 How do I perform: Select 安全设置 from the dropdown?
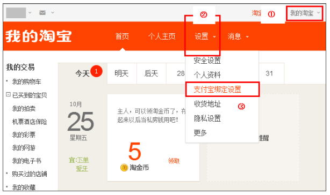tap(207, 61)
